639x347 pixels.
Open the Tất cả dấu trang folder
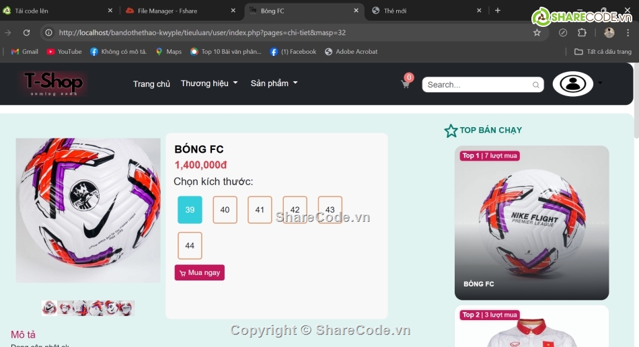tap(603, 52)
